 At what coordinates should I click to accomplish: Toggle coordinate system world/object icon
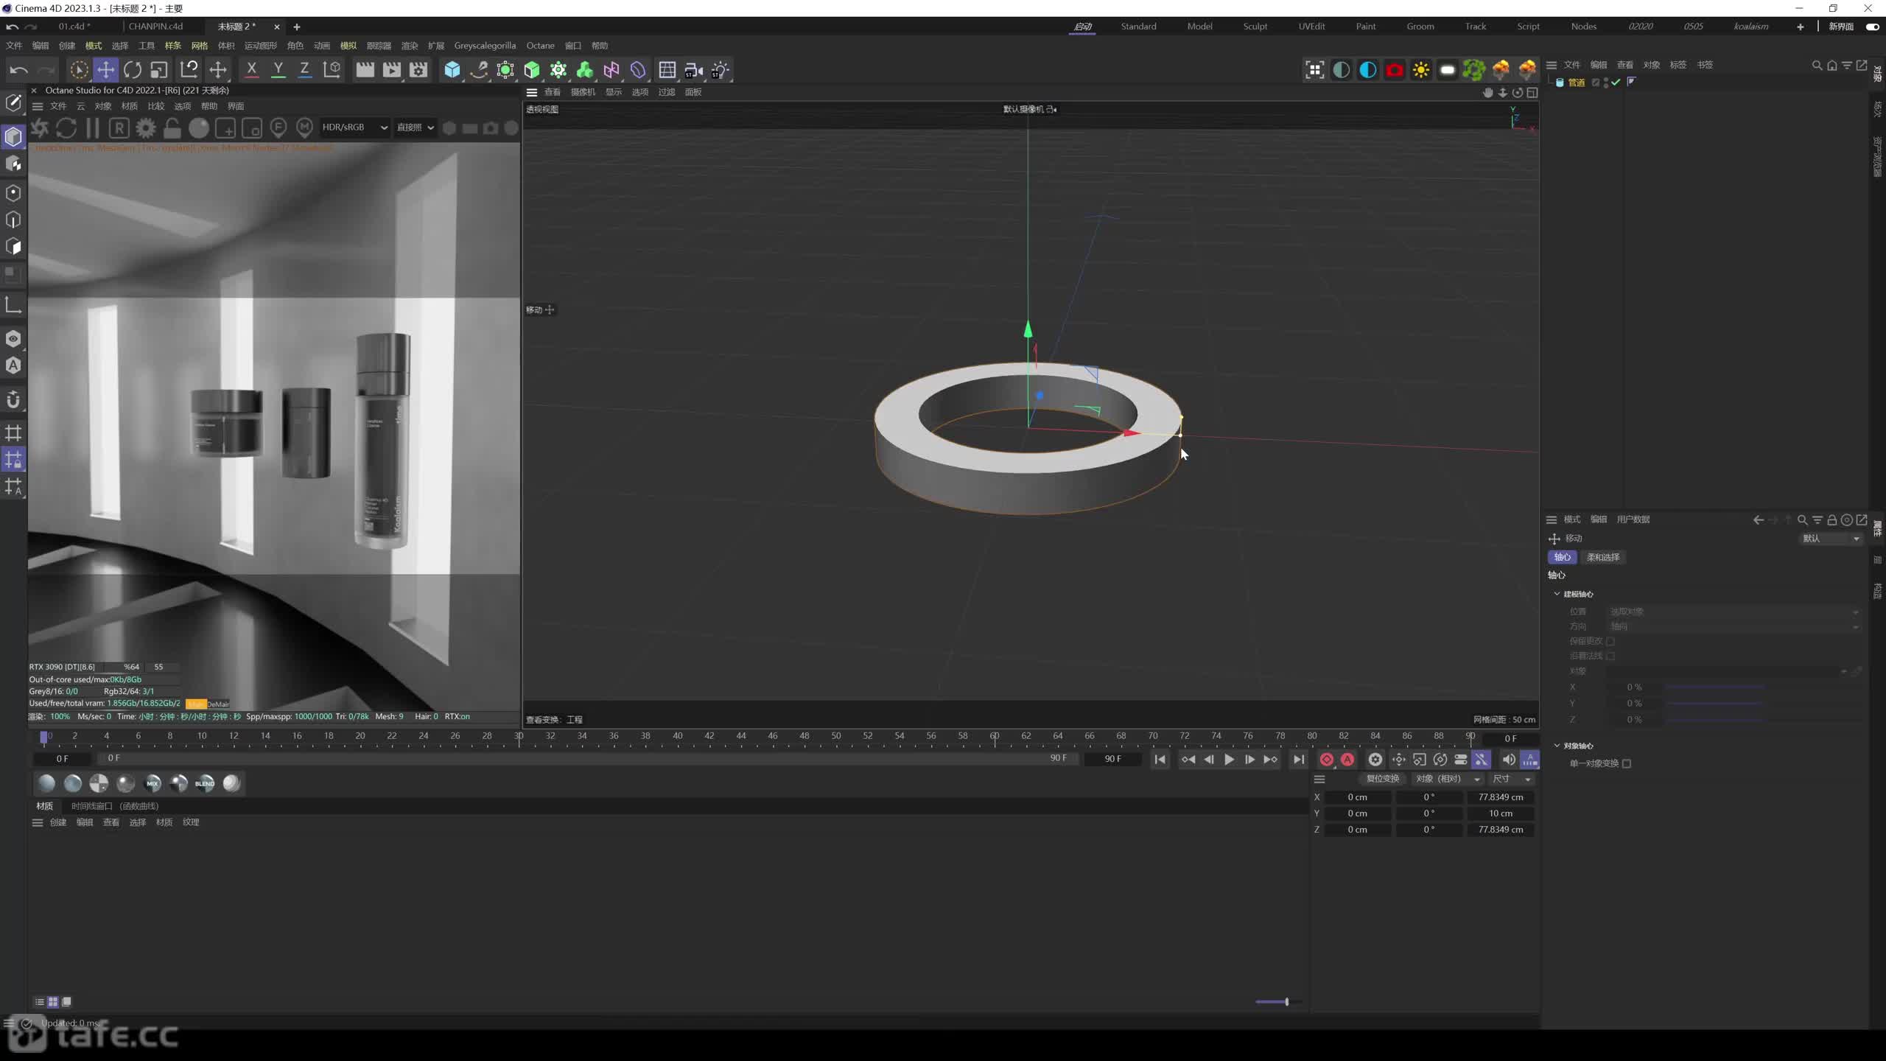pyautogui.click(x=332, y=70)
